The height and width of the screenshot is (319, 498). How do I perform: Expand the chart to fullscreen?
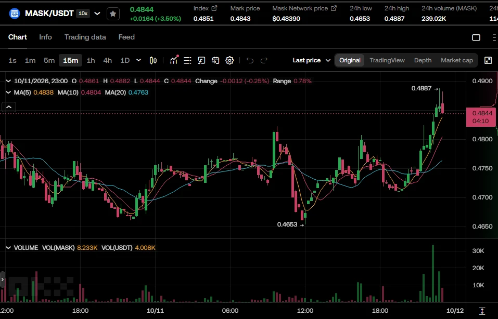(488, 60)
